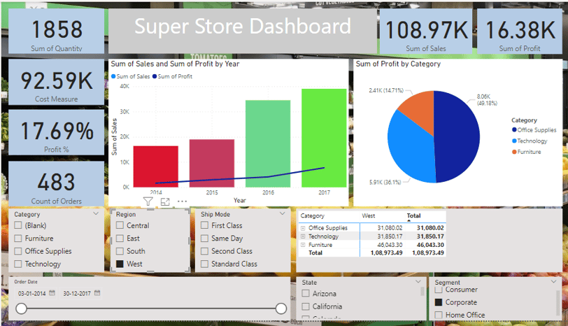Click the start date calendar icon
This screenshot has width=568, height=326.
coord(52,293)
